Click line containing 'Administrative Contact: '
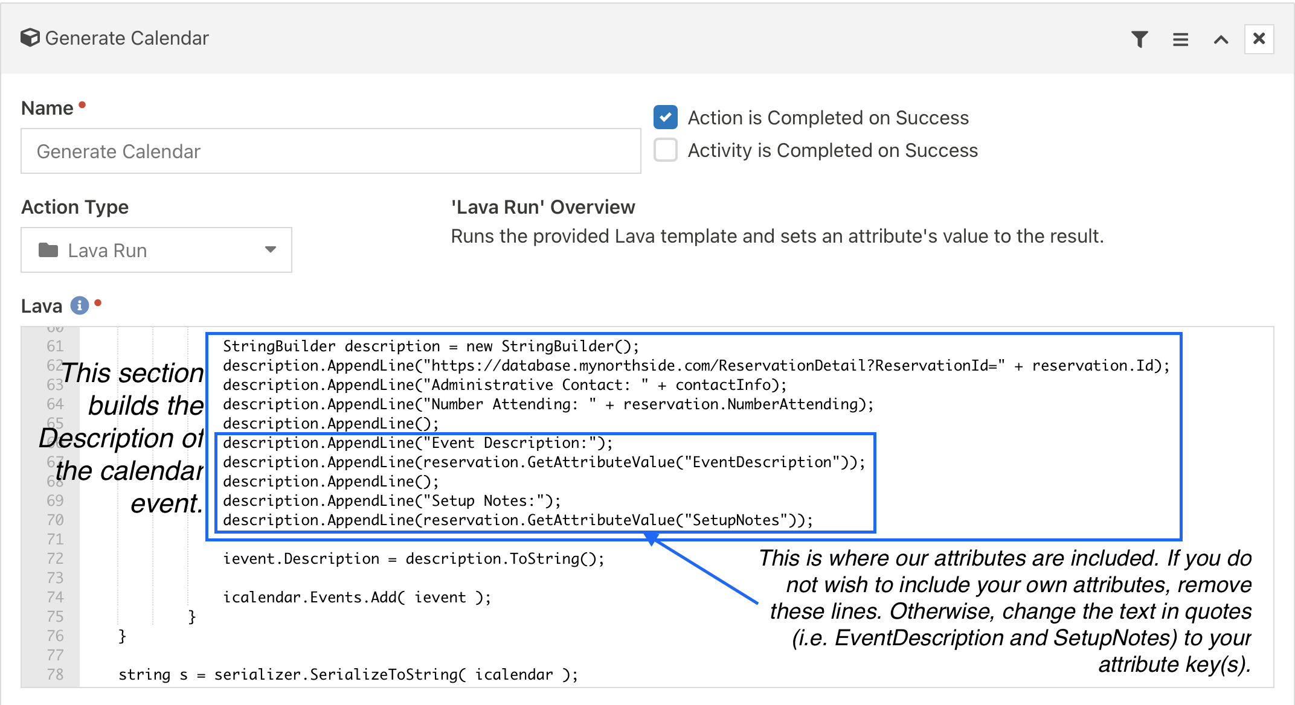 (505, 384)
